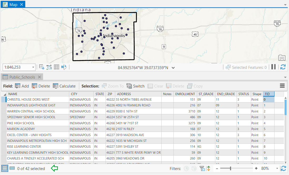Open the map scale dropdown
The image size is (289, 175).
(x=33, y=67)
